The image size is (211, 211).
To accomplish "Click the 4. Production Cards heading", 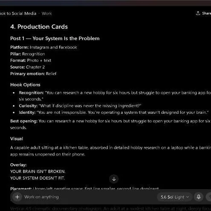I will (x=39, y=27).
